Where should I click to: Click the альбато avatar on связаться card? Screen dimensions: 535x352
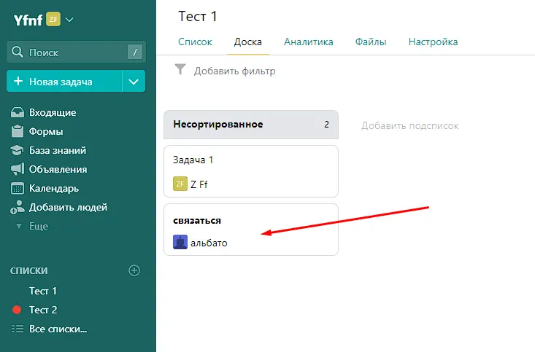[180, 243]
